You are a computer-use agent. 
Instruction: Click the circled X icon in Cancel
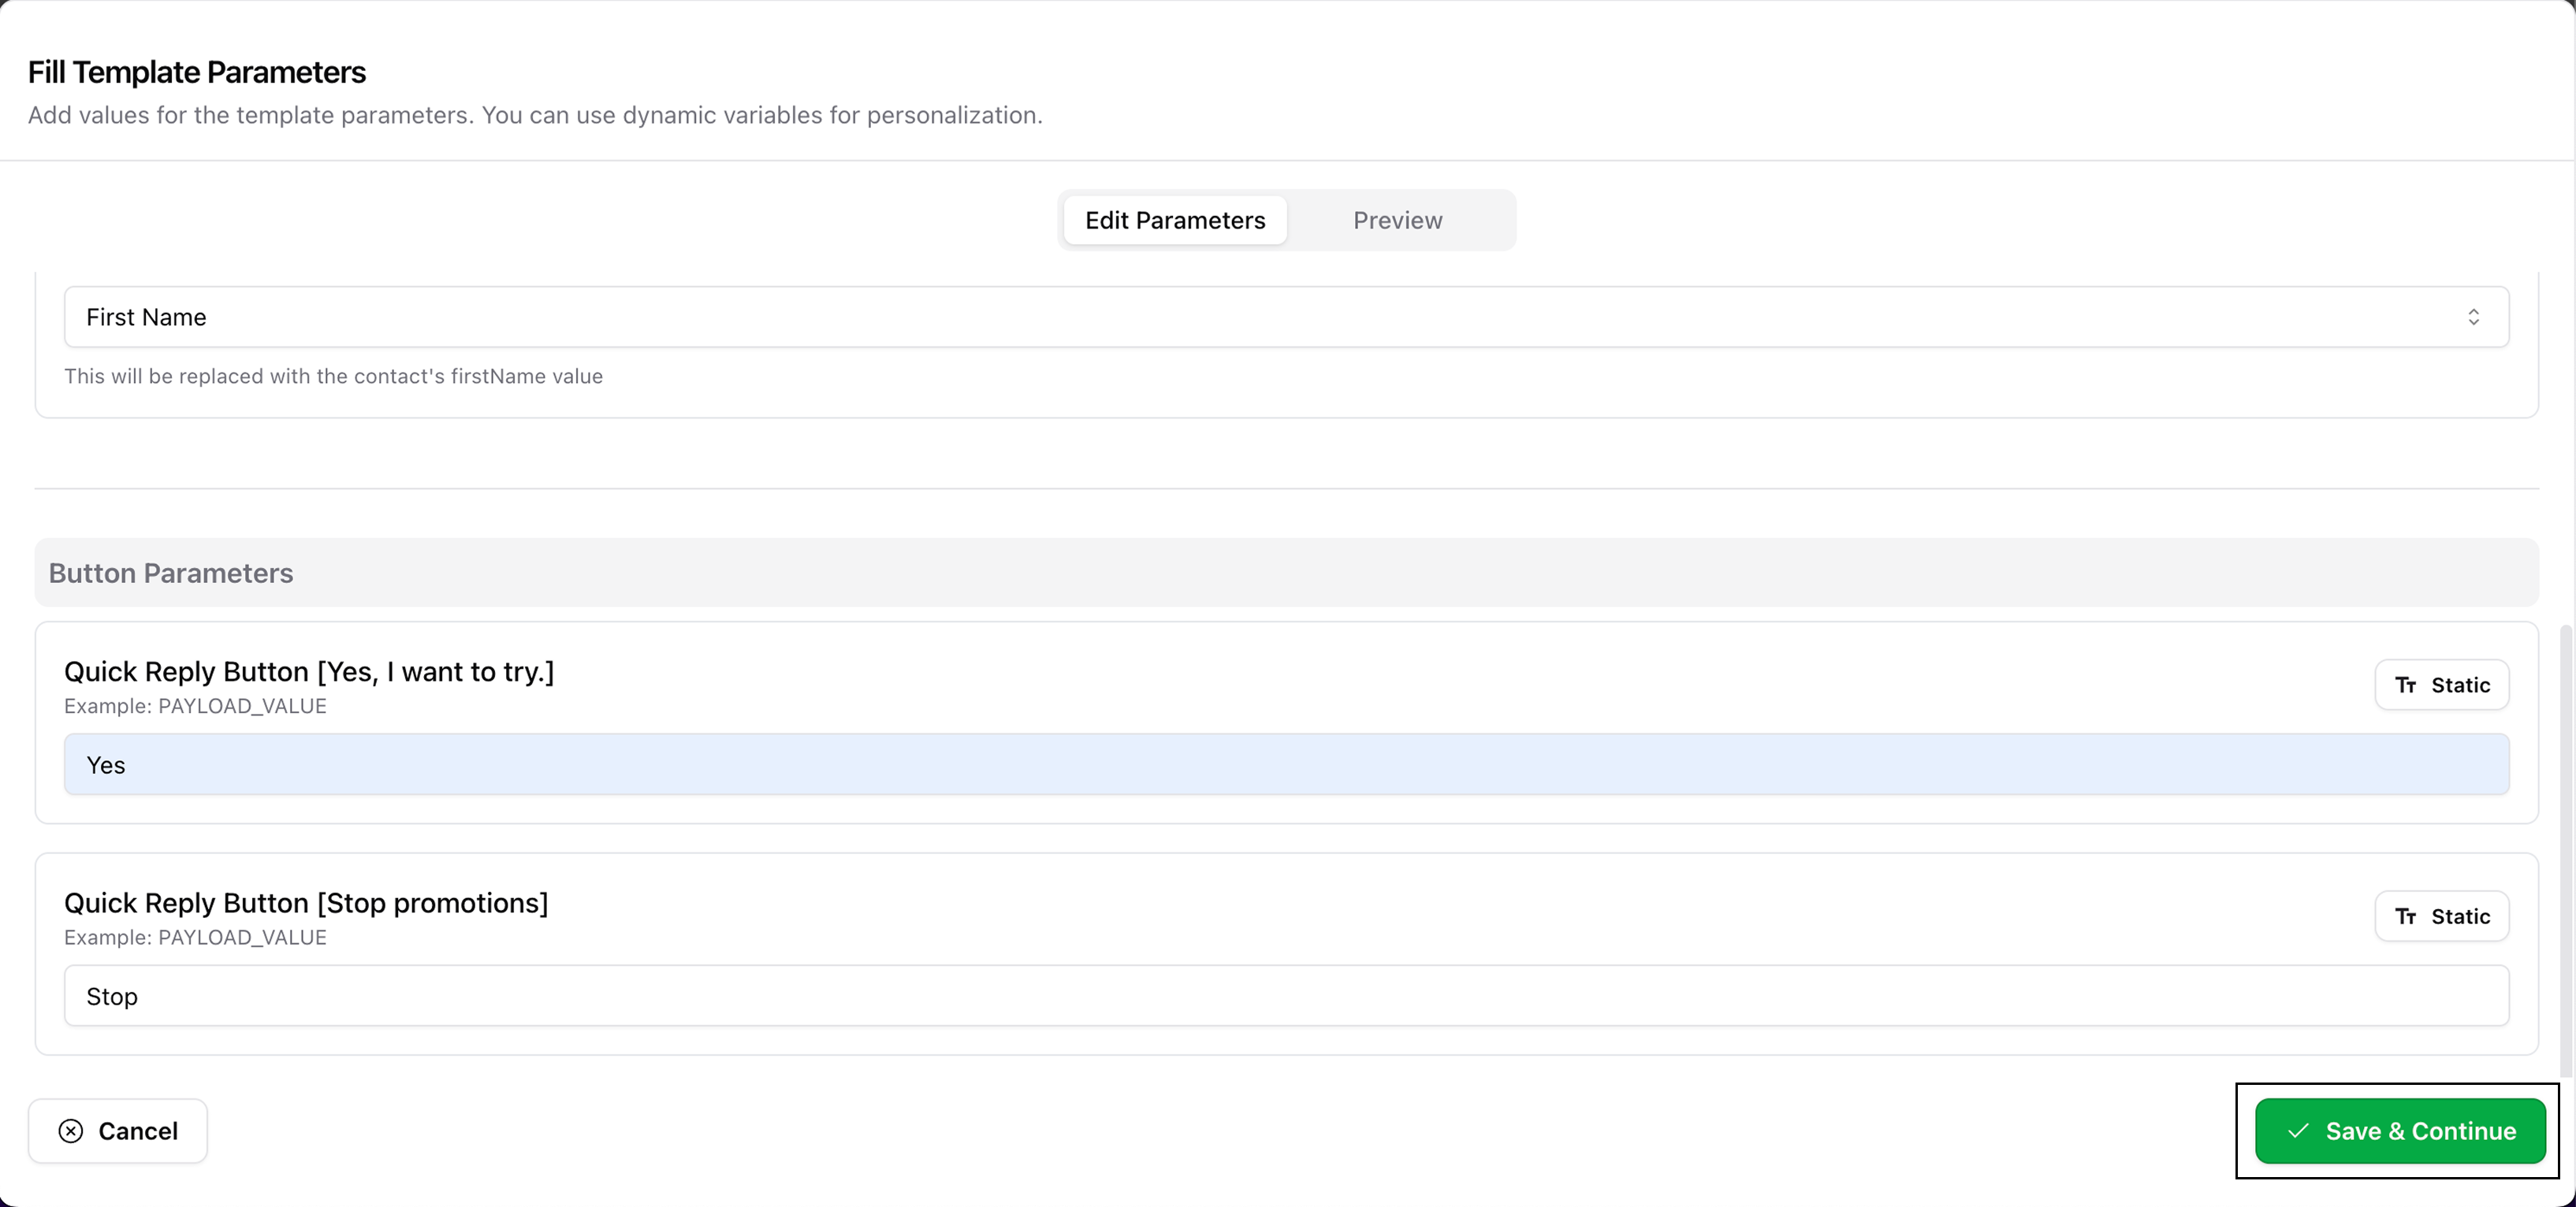coord(71,1131)
